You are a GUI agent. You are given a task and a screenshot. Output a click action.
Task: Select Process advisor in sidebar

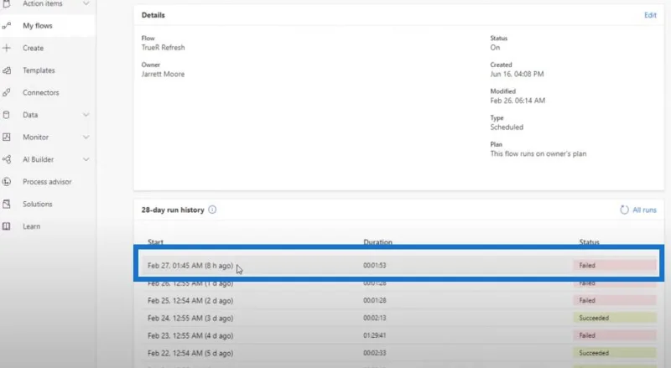coord(47,181)
